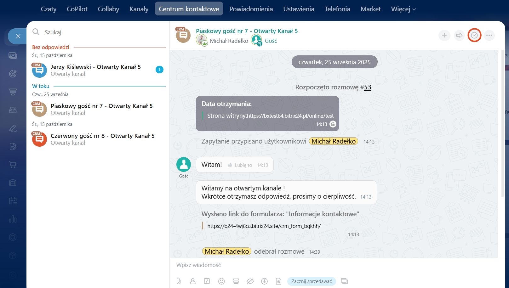This screenshot has height=288, width=509.
Task: Add a participant with the plus icon
Action: point(444,35)
